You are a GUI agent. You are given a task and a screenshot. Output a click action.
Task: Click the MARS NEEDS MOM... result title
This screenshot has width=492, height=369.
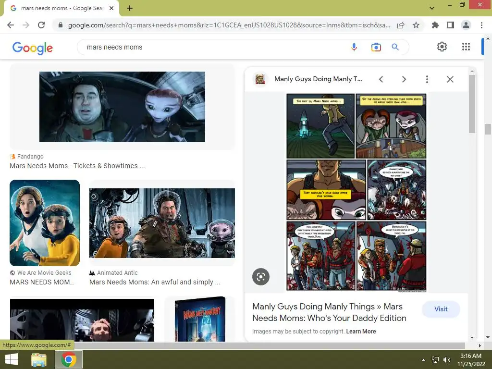[42, 282]
